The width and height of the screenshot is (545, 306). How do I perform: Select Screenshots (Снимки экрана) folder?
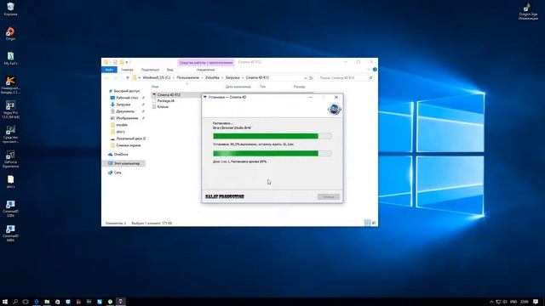click(129, 145)
